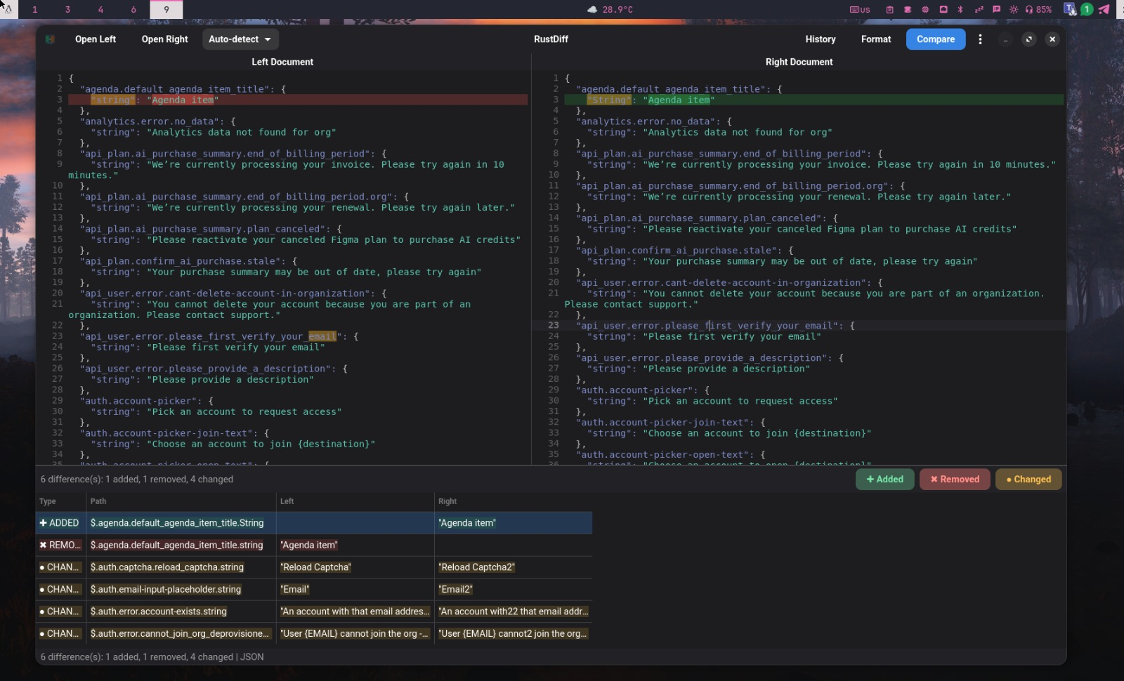Switch to workspace 3
Image resolution: width=1124 pixels, height=681 pixels.
tap(67, 9)
